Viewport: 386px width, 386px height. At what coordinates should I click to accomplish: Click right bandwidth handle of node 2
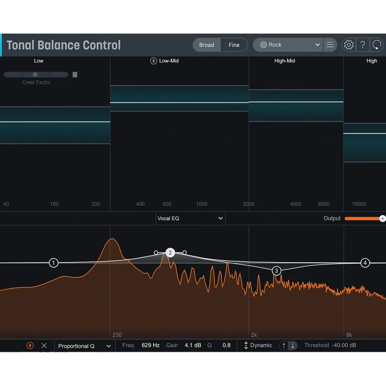coord(184,253)
